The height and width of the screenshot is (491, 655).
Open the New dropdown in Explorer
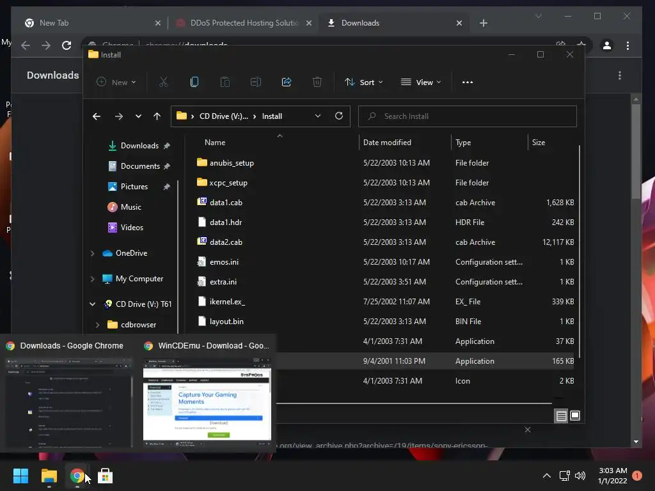point(116,82)
